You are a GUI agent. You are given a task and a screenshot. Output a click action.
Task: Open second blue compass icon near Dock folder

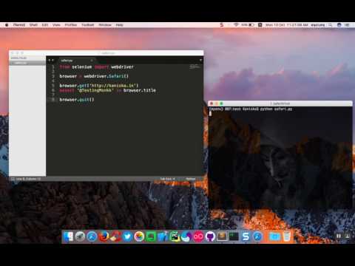tap(257, 236)
